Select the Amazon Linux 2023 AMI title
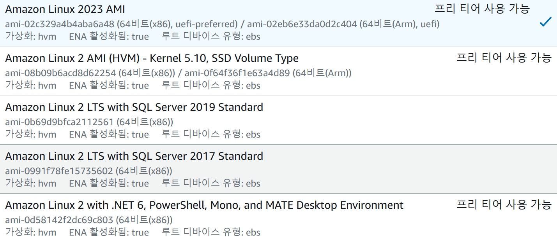557x241 pixels. coord(65,9)
